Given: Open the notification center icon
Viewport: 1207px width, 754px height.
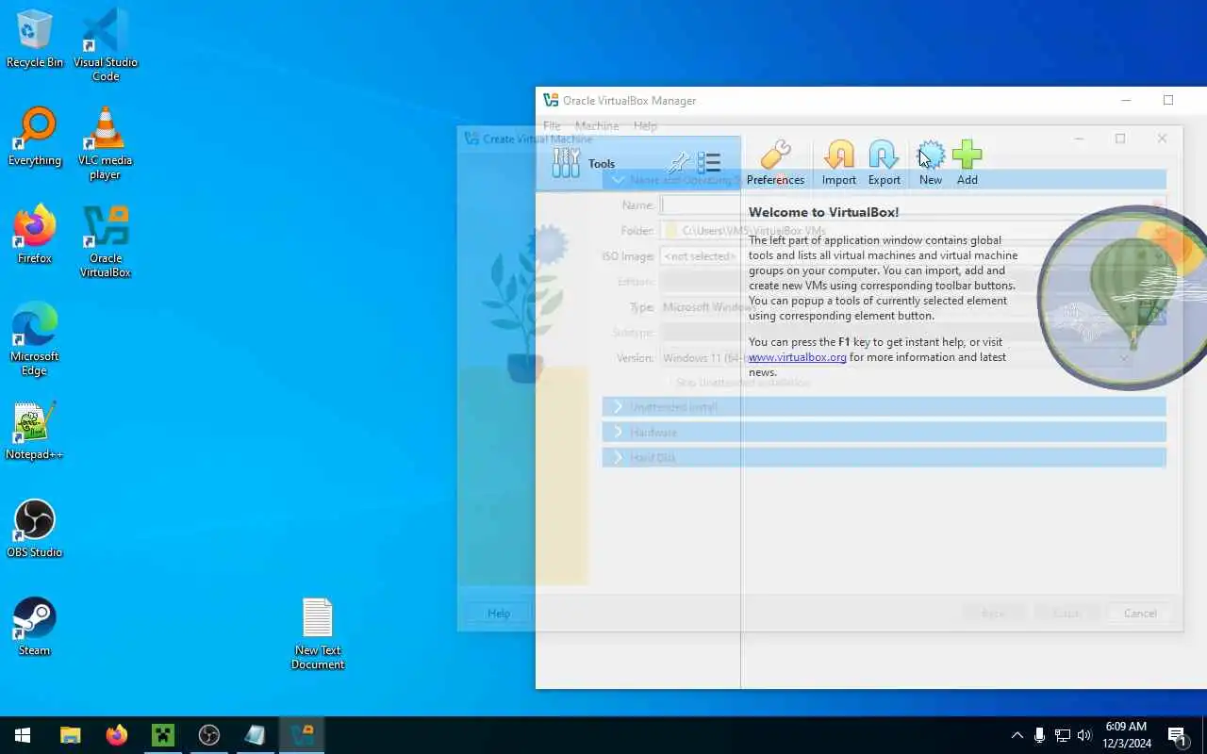Looking at the screenshot, I should pos(1178,735).
